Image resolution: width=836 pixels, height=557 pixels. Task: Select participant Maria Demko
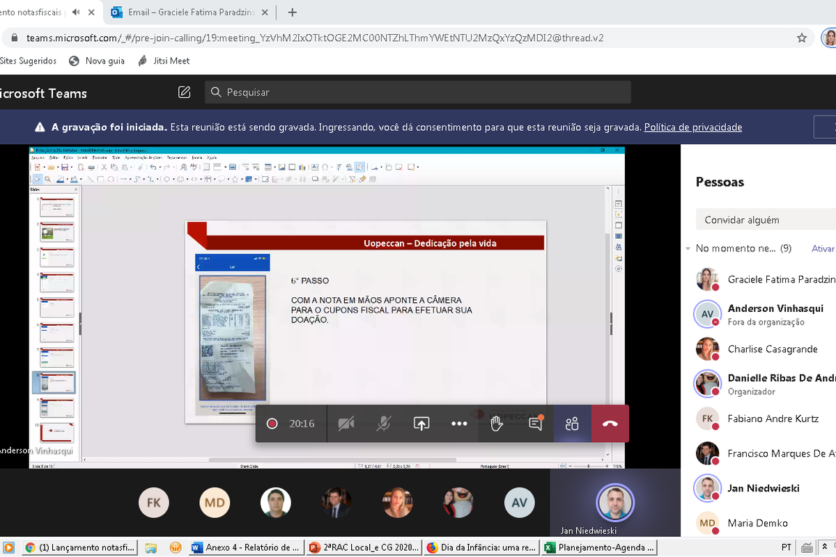click(766, 523)
